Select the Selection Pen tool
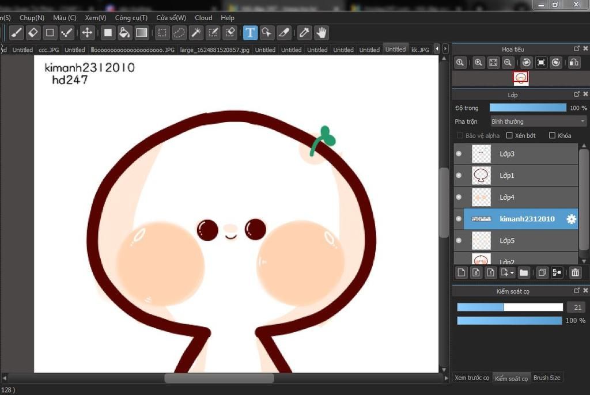This screenshot has width=590, height=395. tap(213, 33)
